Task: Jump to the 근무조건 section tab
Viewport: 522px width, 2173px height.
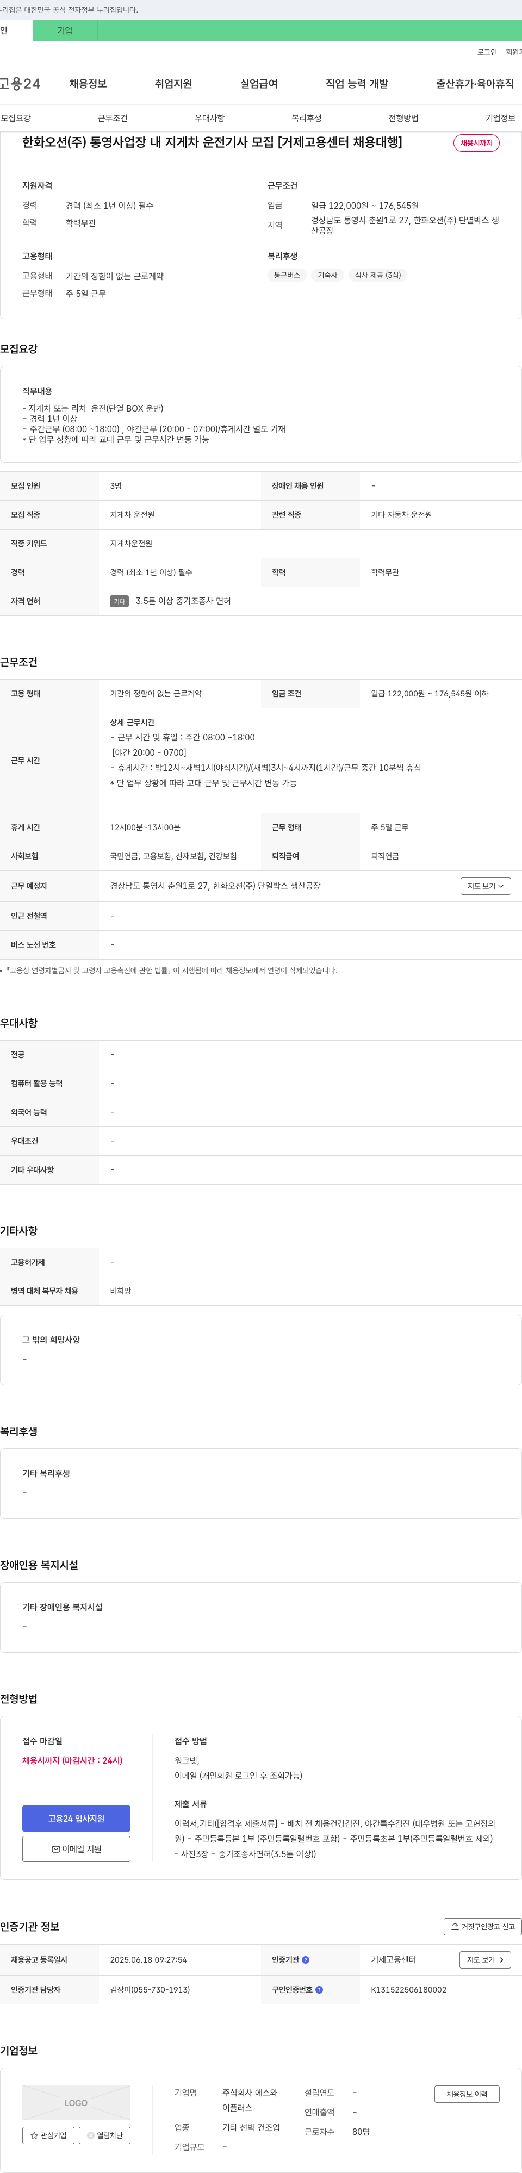Action: tap(112, 118)
